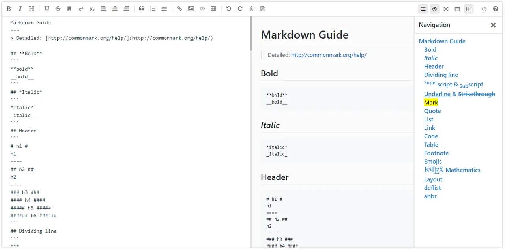Insert superscript with the x² icon

pos(81,9)
